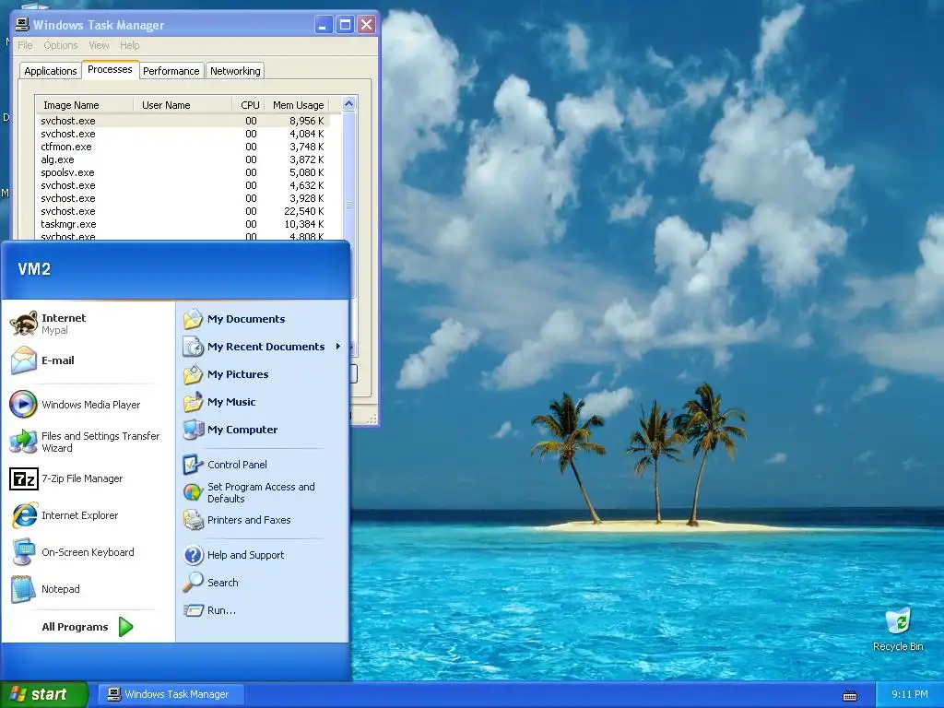Click process list scrollbar up arrow

(x=348, y=104)
